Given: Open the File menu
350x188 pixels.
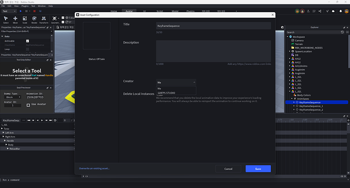Looking at the screenshot, I should coord(3,6).
